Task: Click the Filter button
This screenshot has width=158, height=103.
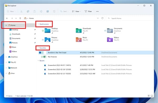Action: click(88, 11)
